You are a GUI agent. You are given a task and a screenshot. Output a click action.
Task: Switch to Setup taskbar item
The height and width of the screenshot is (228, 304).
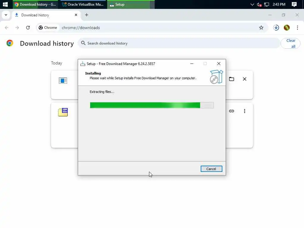[x=131, y=4]
